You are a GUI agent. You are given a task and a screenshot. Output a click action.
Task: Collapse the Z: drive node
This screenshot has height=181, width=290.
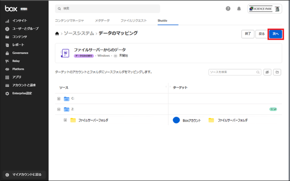59,109
